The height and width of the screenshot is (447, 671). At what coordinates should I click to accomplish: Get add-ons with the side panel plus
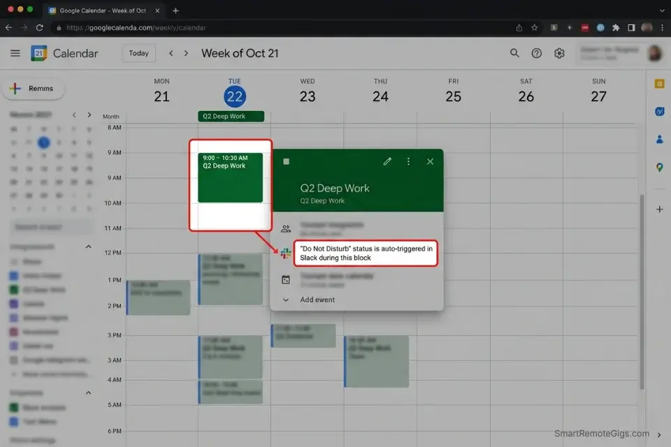coord(659,209)
